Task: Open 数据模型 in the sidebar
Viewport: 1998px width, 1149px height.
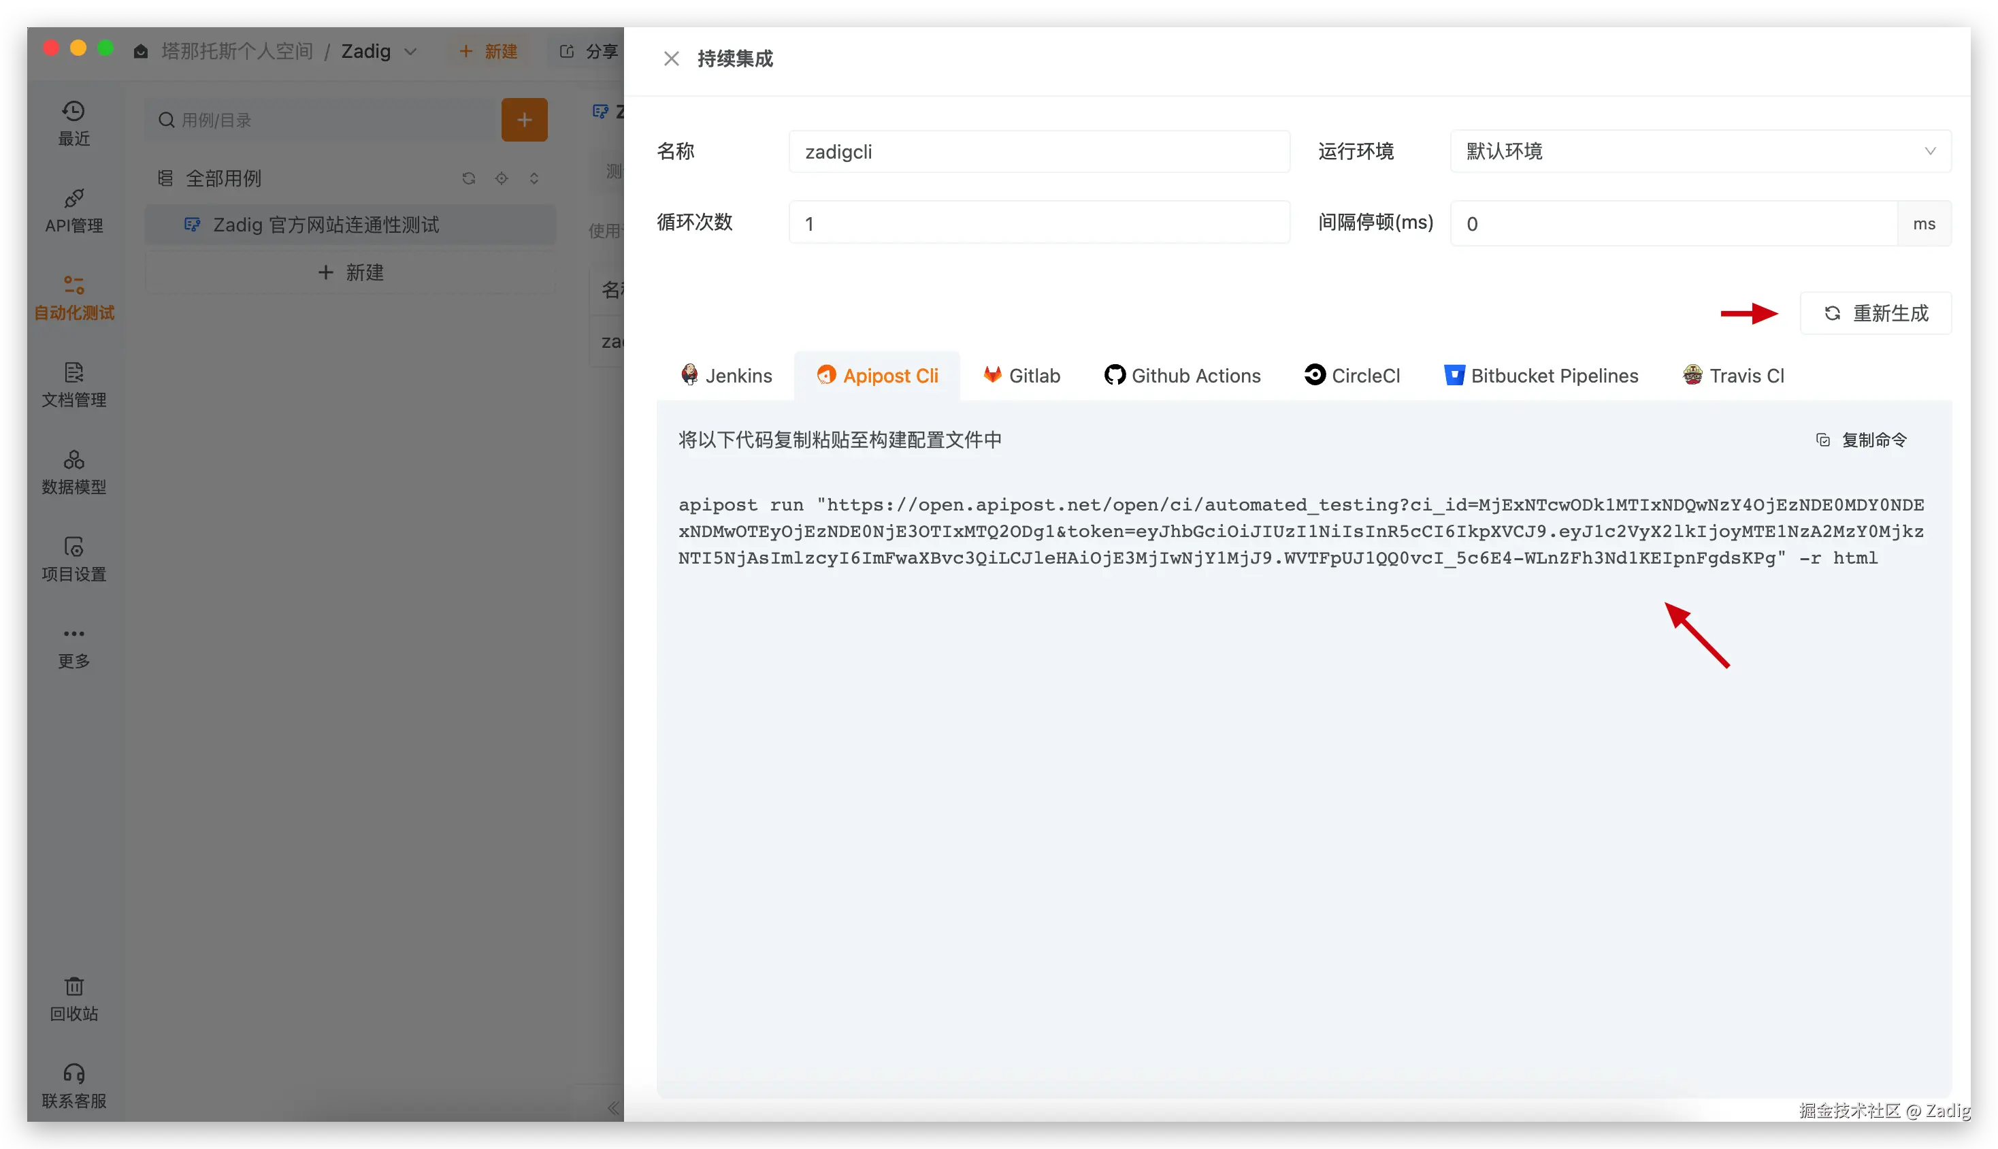Action: [x=73, y=471]
